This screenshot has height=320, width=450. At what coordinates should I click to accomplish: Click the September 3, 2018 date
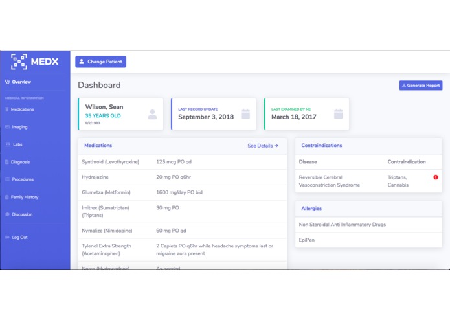point(206,117)
